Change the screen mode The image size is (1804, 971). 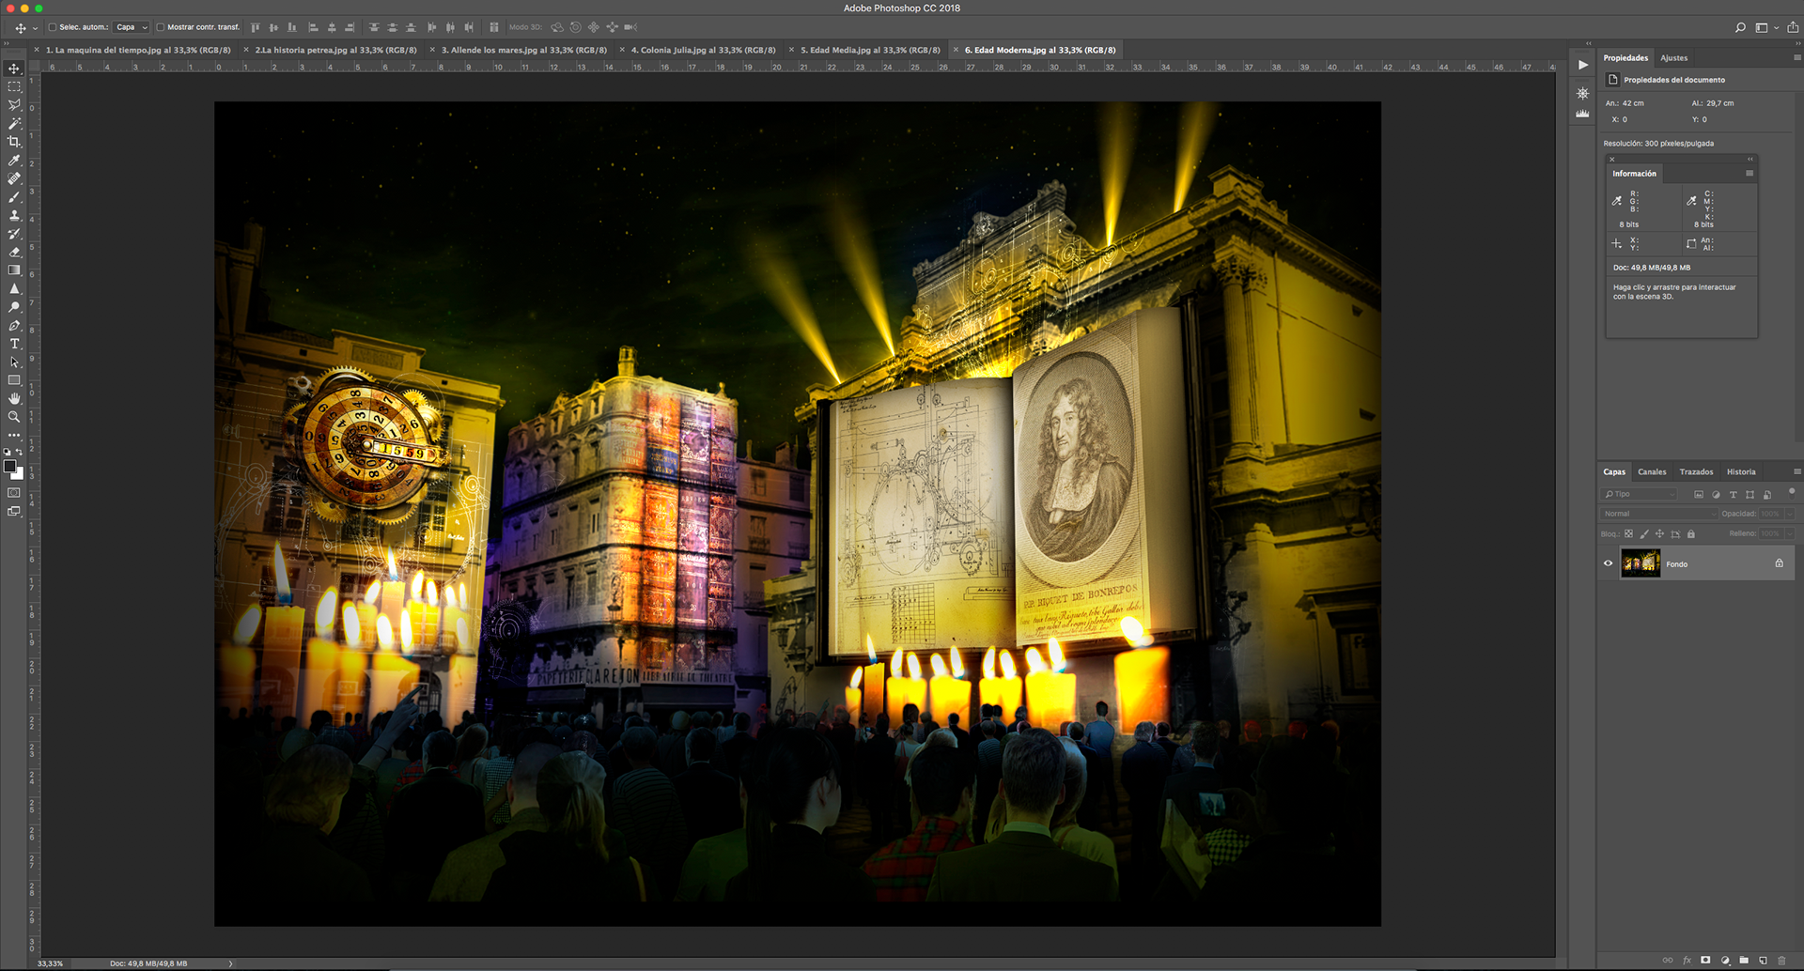point(14,512)
